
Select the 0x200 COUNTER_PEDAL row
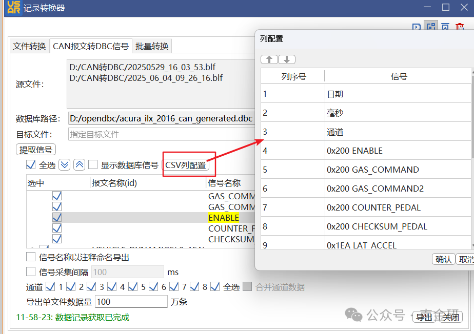pyautogui.click(x=366, y=207)
